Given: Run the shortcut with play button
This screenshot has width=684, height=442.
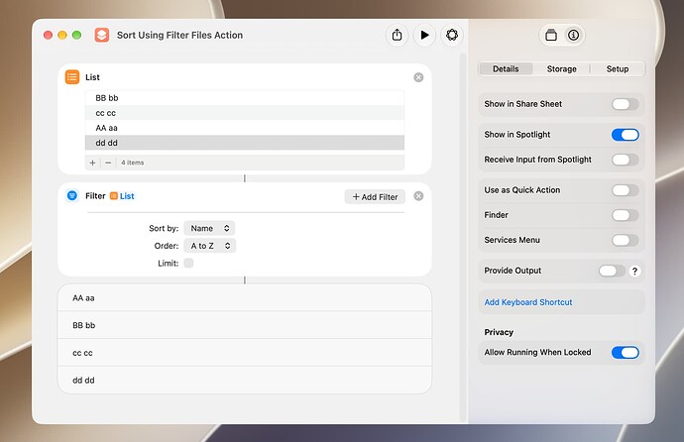Looking at the screenshot, I should click(x=424, y=35).
